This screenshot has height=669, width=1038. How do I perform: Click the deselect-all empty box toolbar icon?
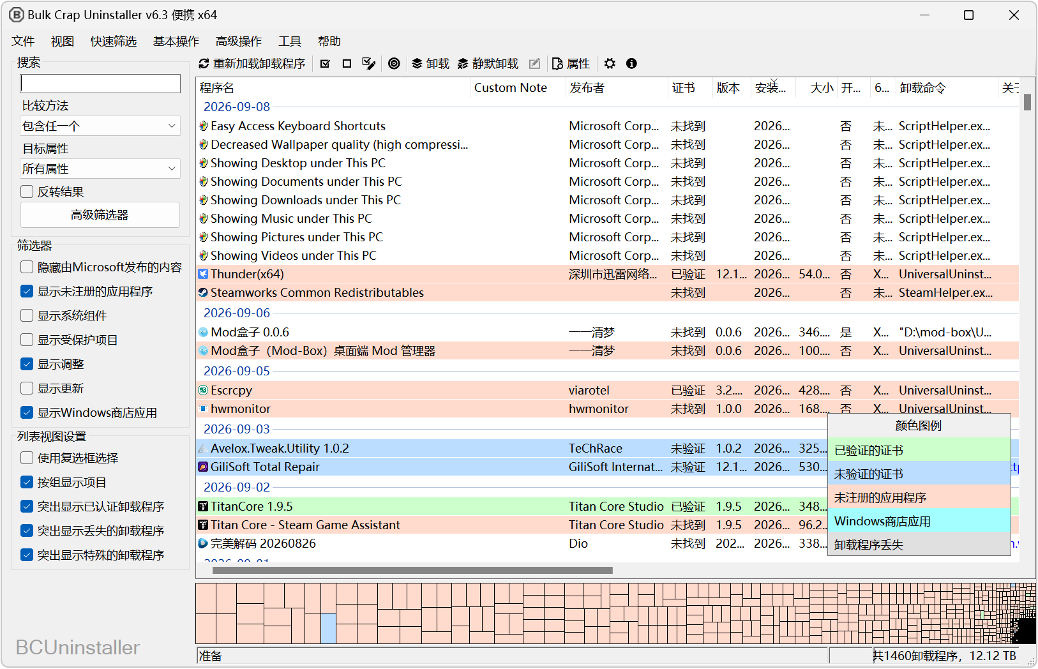pyautogui.click(x=347, y=64)
